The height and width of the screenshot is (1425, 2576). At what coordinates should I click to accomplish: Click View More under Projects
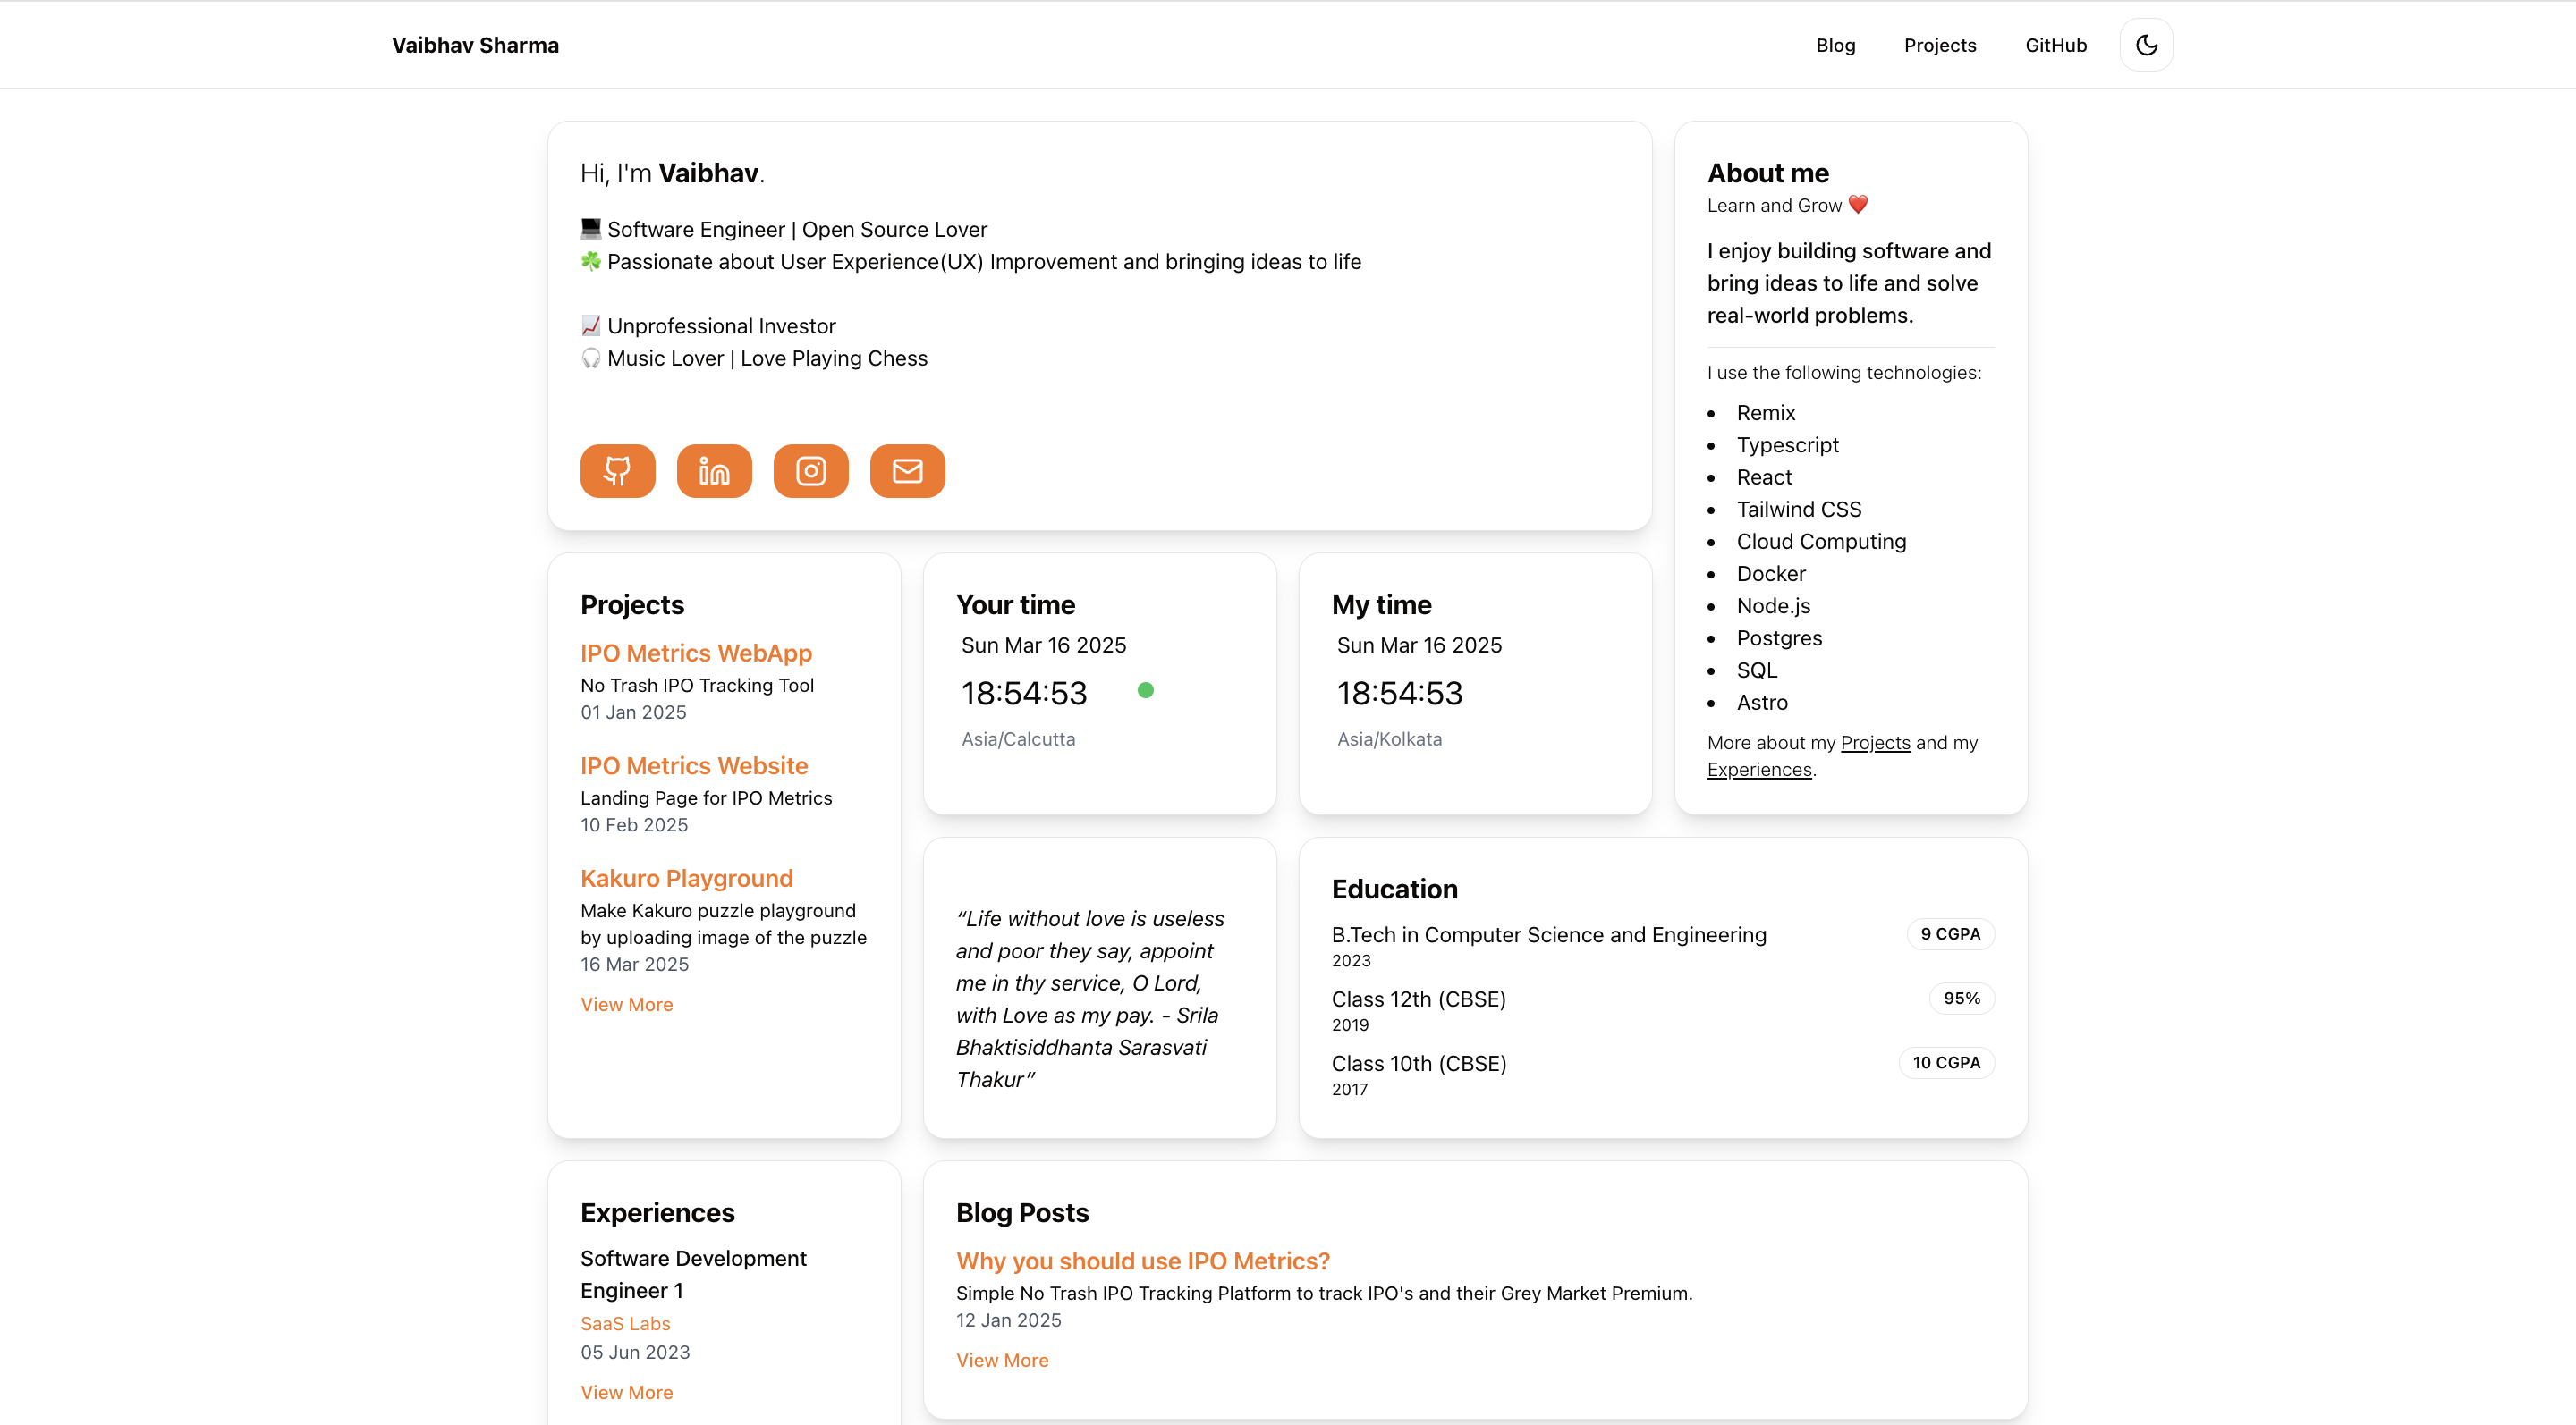pyautogui.click(x=626, y=1004)
